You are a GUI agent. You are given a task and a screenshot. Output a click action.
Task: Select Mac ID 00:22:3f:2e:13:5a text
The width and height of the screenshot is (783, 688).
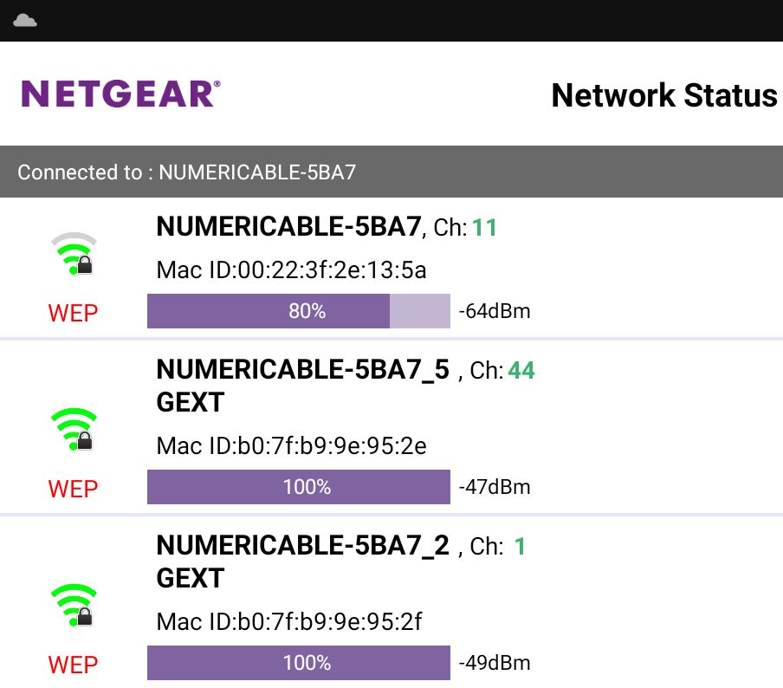pyautogui.click(x=292, y=270)
